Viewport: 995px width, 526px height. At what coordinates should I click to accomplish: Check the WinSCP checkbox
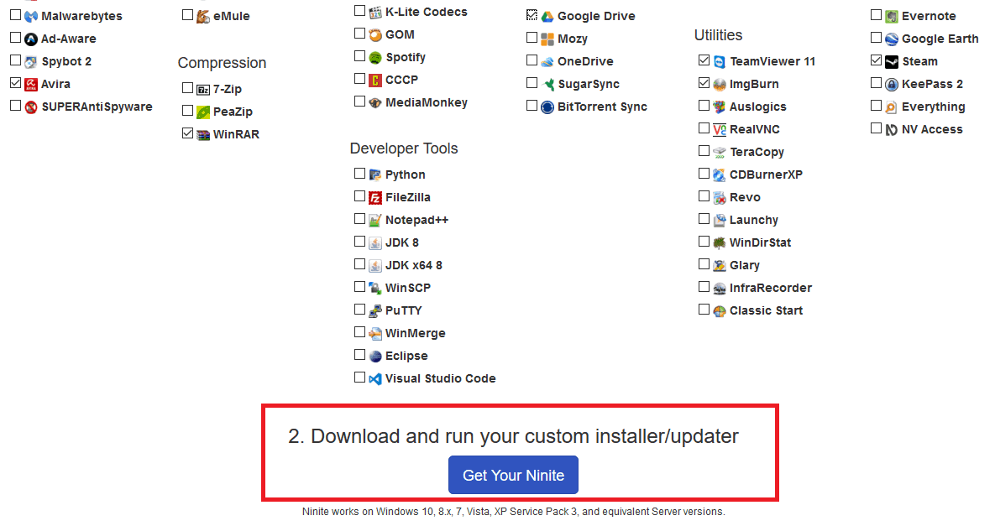pyautogui.click(x=360, y=286)
